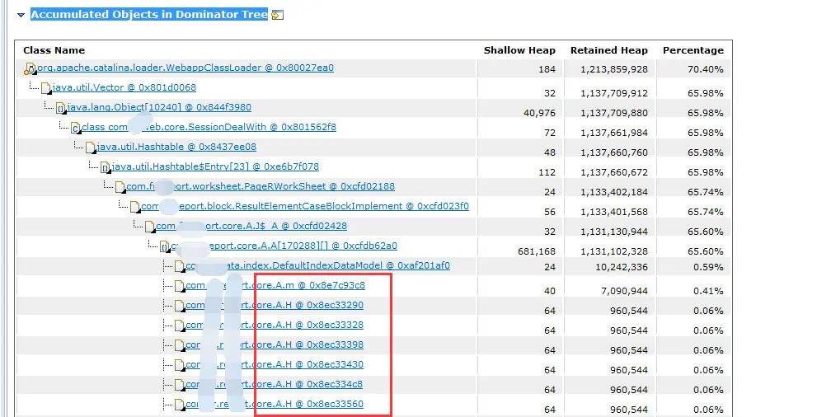
Task: Click the class icon beside SessionDealWith
Action: click(x=76, y=128)
